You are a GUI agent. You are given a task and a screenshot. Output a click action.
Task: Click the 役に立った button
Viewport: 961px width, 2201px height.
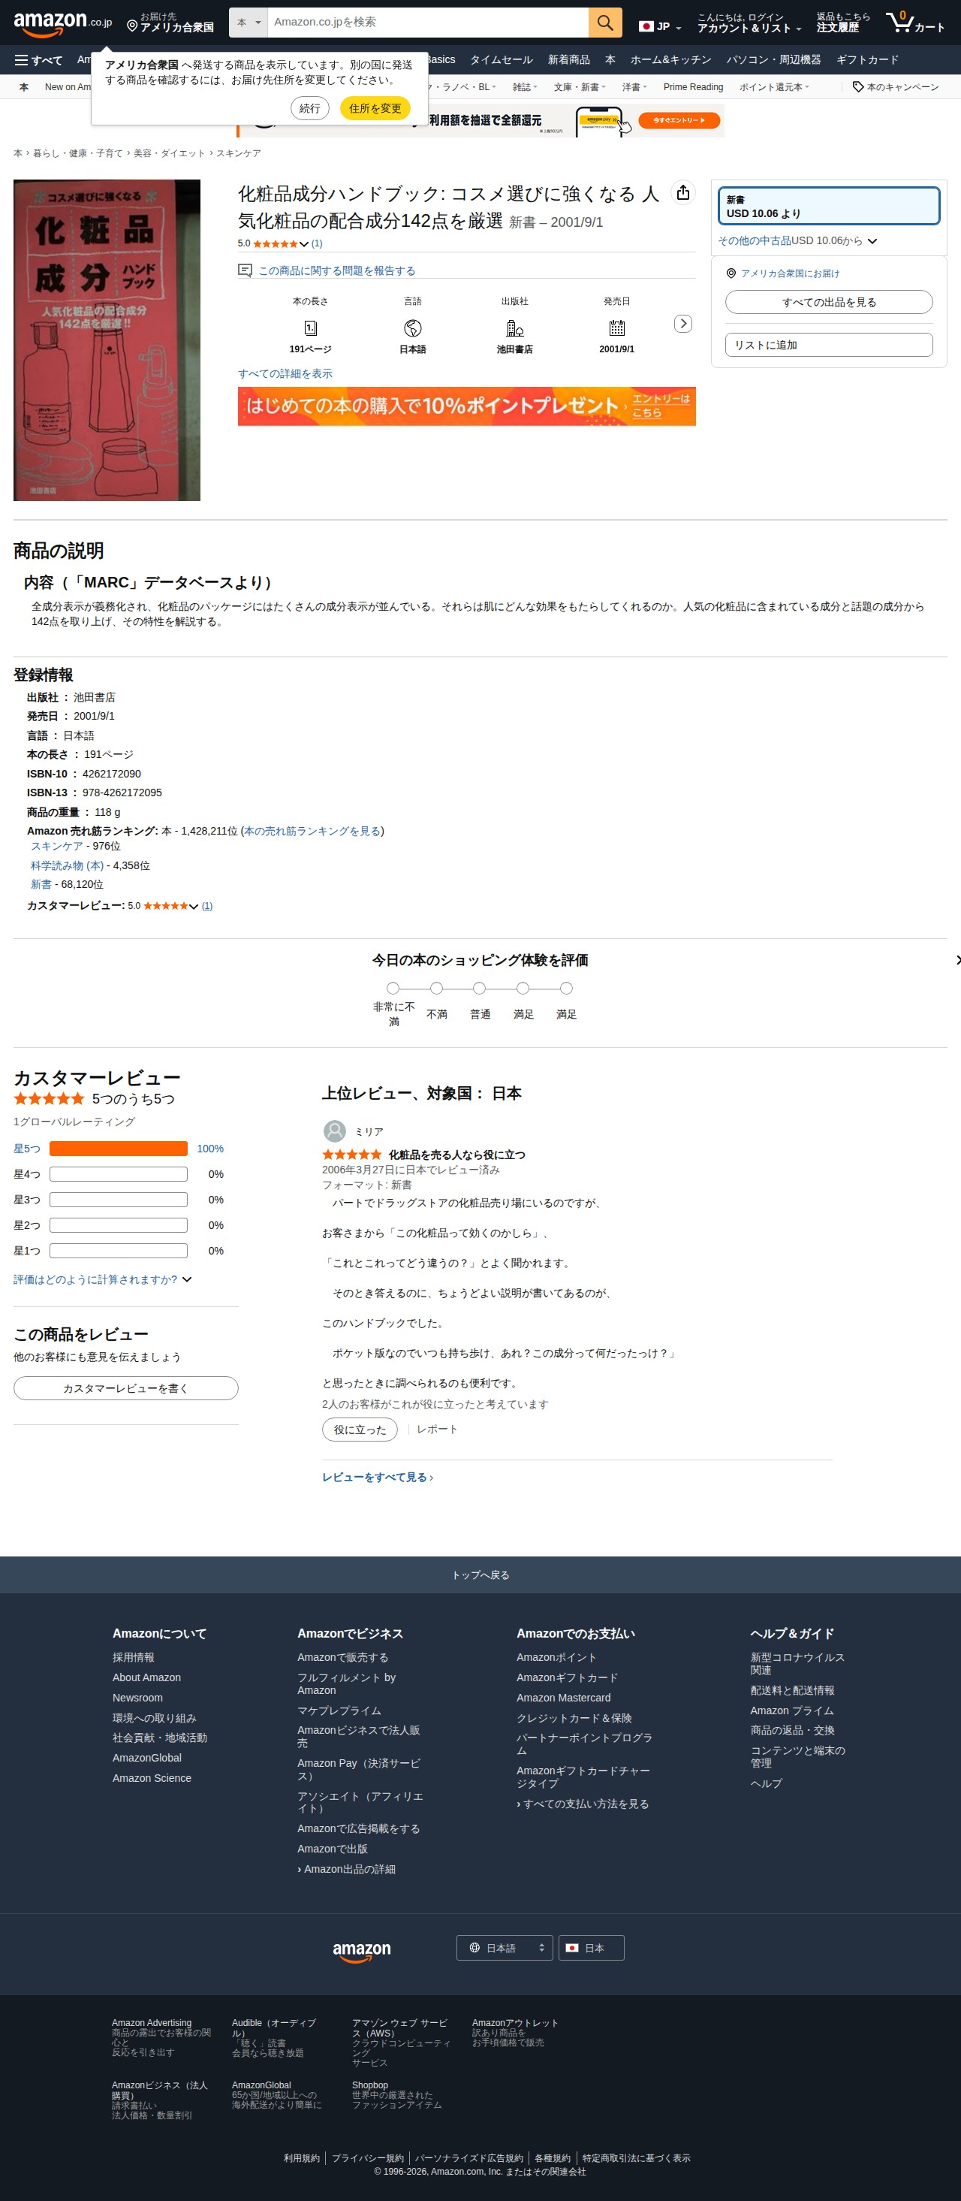pyautogui.click(x=360, y=1430)
